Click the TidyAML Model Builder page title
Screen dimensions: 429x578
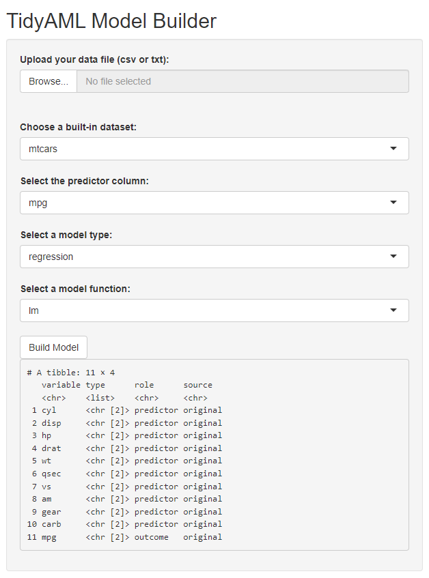[111, 21]
